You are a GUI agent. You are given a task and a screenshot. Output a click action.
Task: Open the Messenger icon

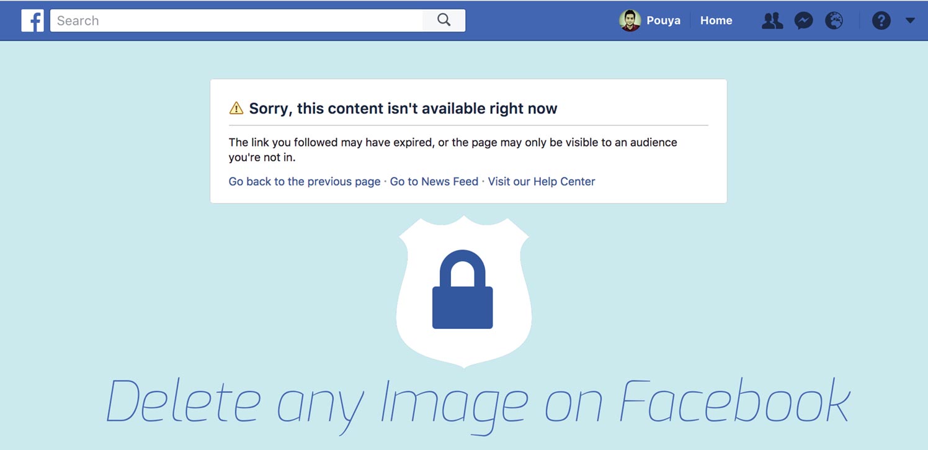[803, 20]
